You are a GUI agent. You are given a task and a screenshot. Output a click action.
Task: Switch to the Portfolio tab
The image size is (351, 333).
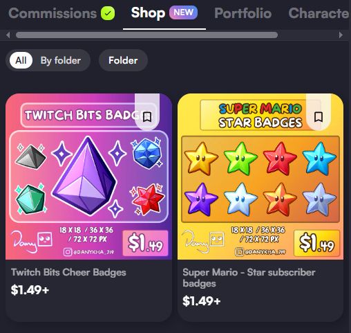tap(243, 13)
